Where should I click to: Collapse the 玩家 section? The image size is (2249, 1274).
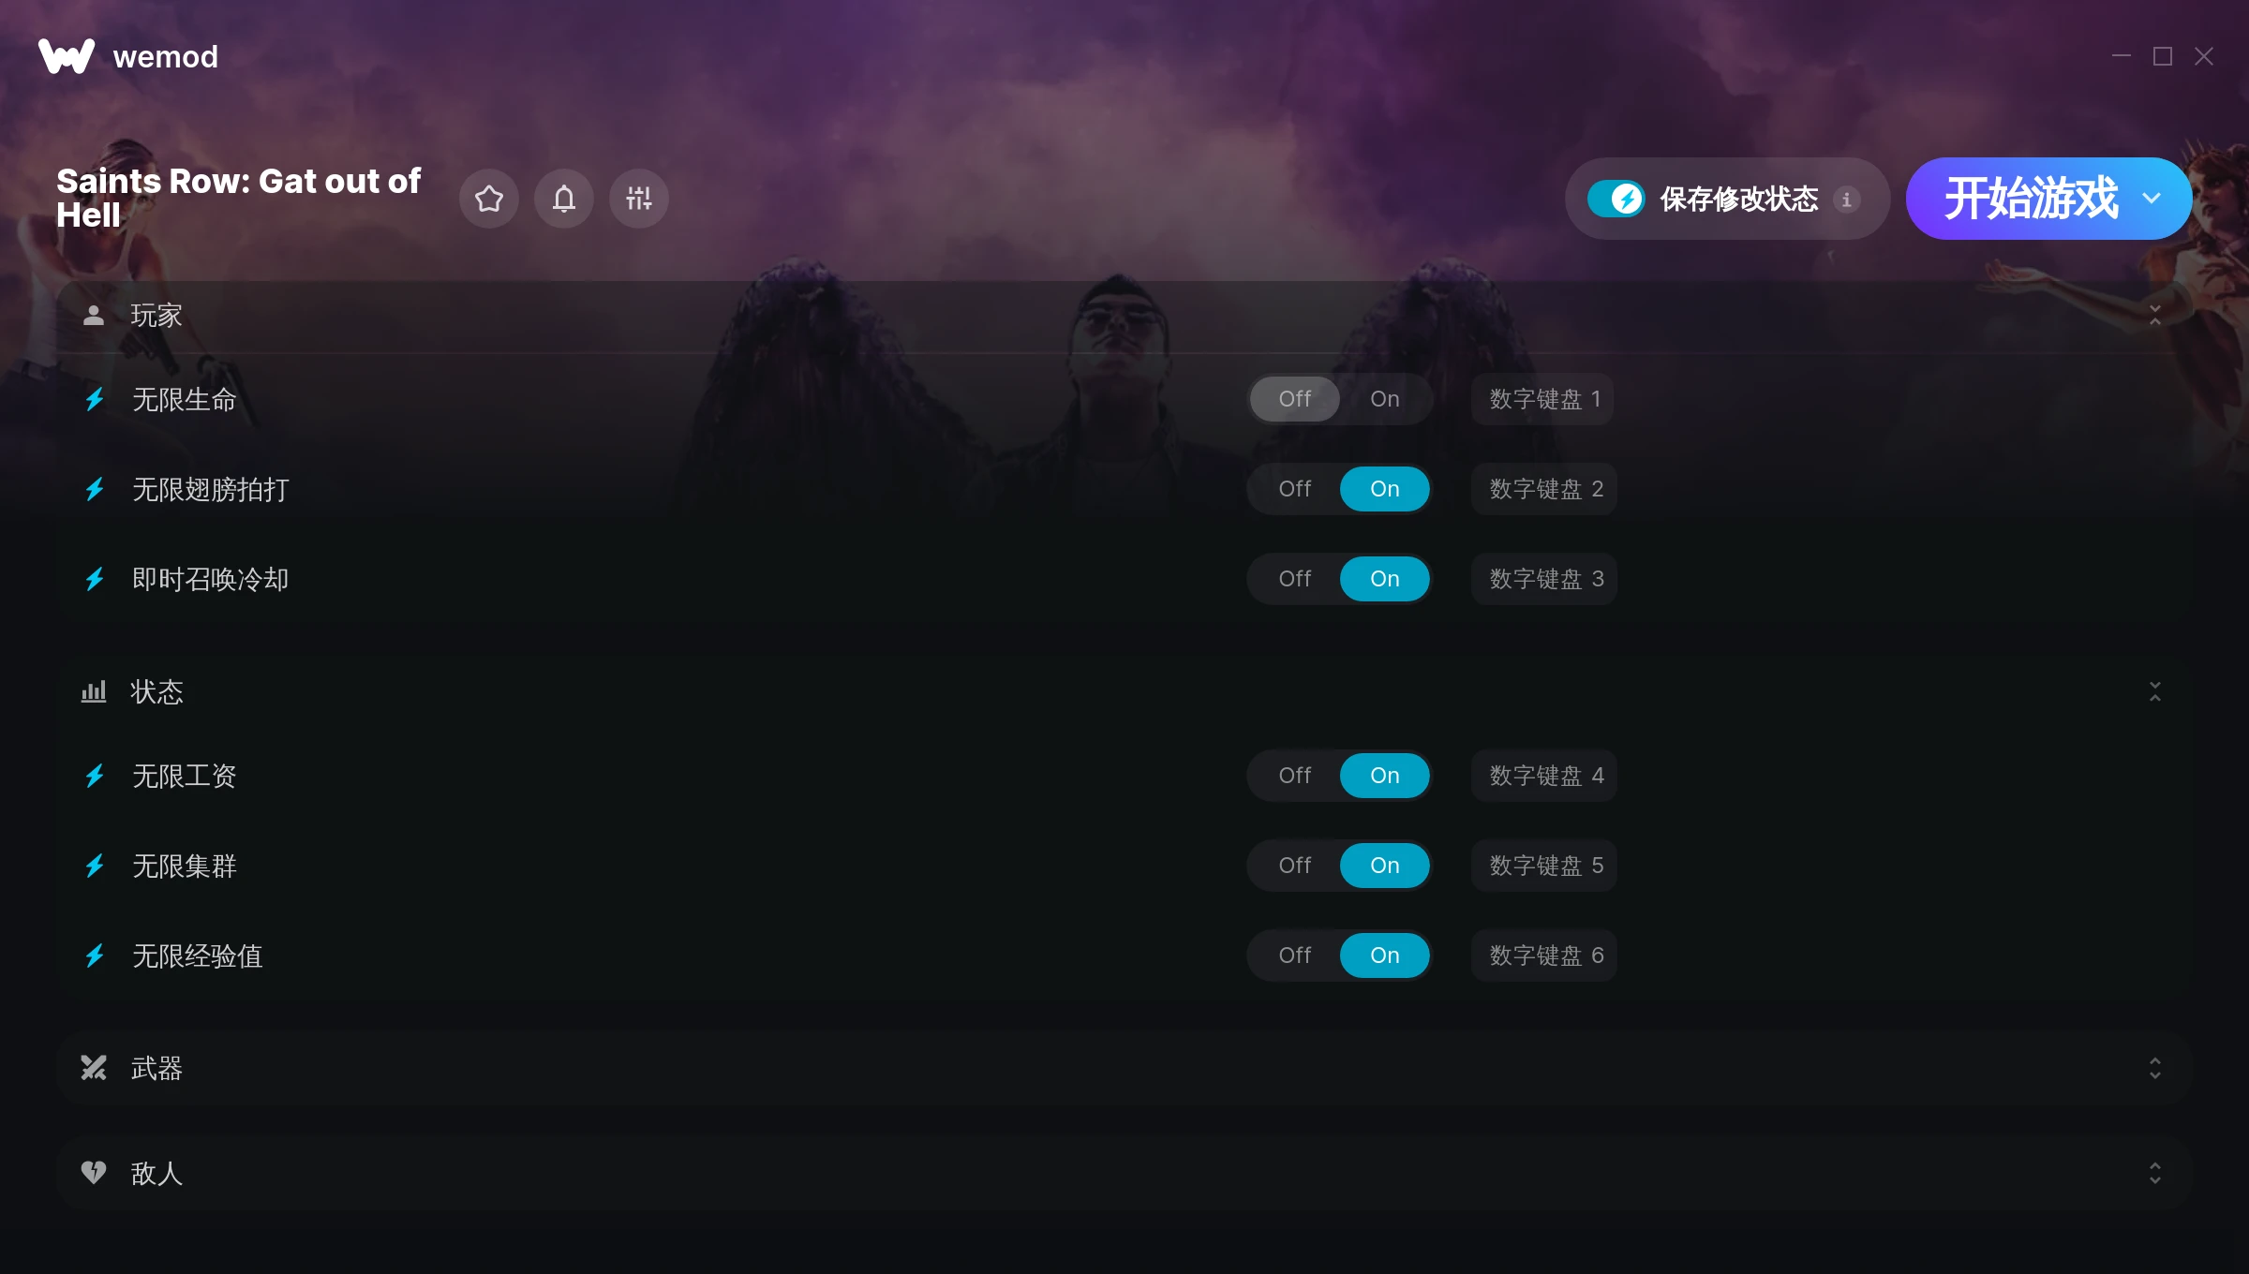2155,316
